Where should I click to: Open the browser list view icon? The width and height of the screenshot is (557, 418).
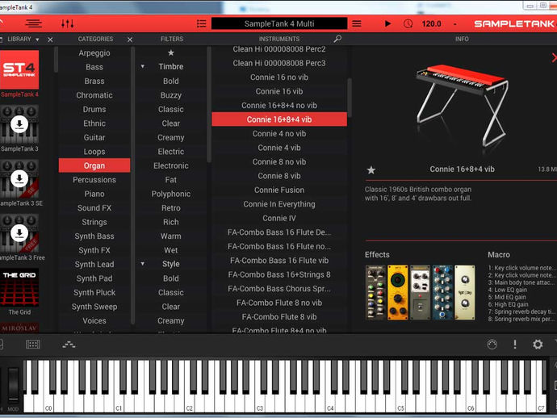(x=33, y=23)
